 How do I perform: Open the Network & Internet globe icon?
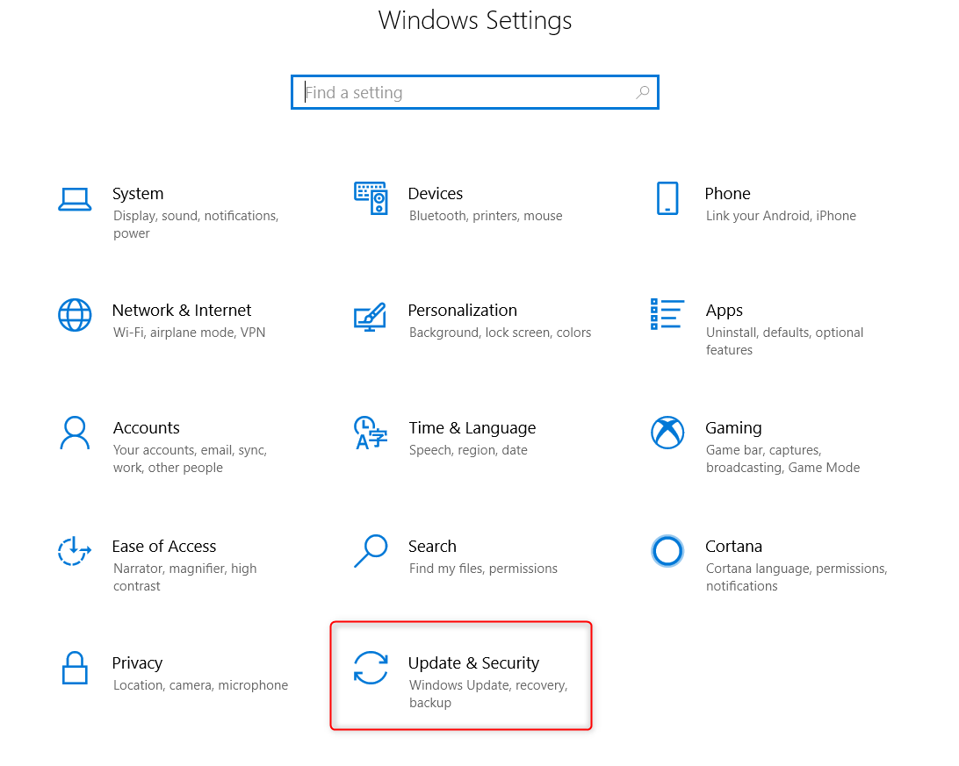pos(75,315)
